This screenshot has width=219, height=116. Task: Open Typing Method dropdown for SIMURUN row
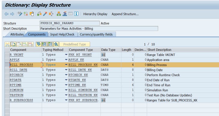66,90
